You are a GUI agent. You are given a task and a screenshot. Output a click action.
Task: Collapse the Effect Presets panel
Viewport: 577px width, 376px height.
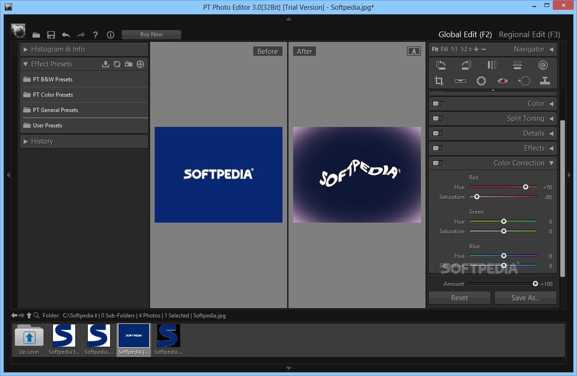click(x=26, y=64)
